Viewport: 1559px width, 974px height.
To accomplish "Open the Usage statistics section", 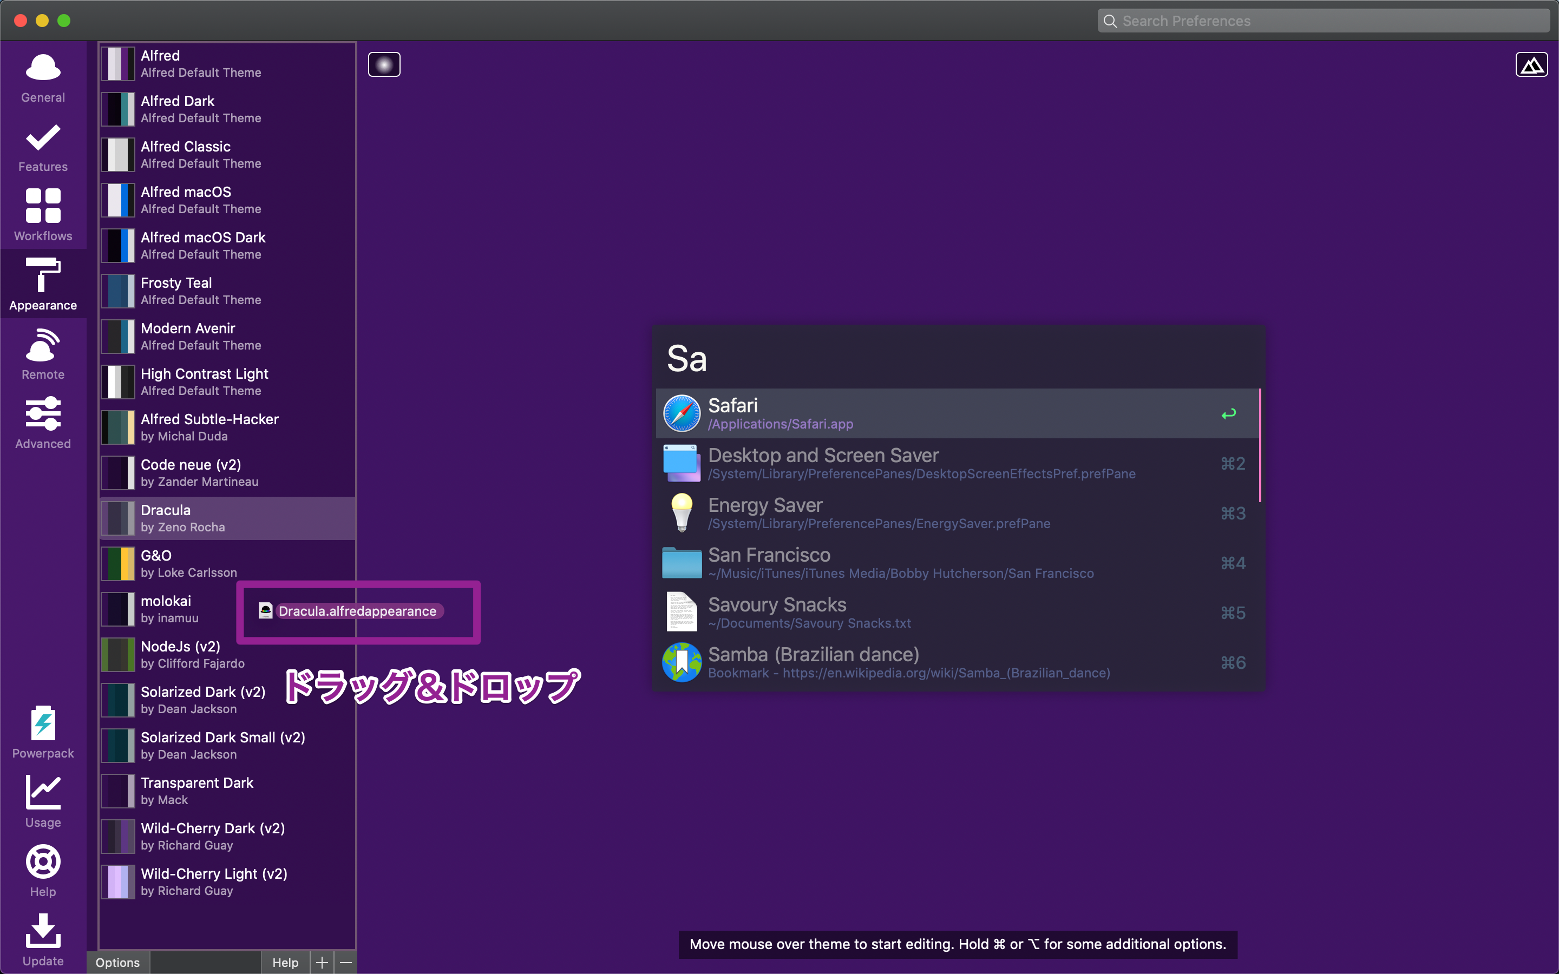I will [43, 802].
